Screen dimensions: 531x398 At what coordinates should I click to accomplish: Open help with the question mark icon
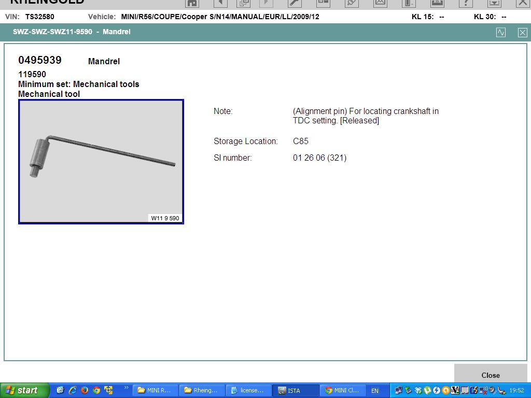466,4
